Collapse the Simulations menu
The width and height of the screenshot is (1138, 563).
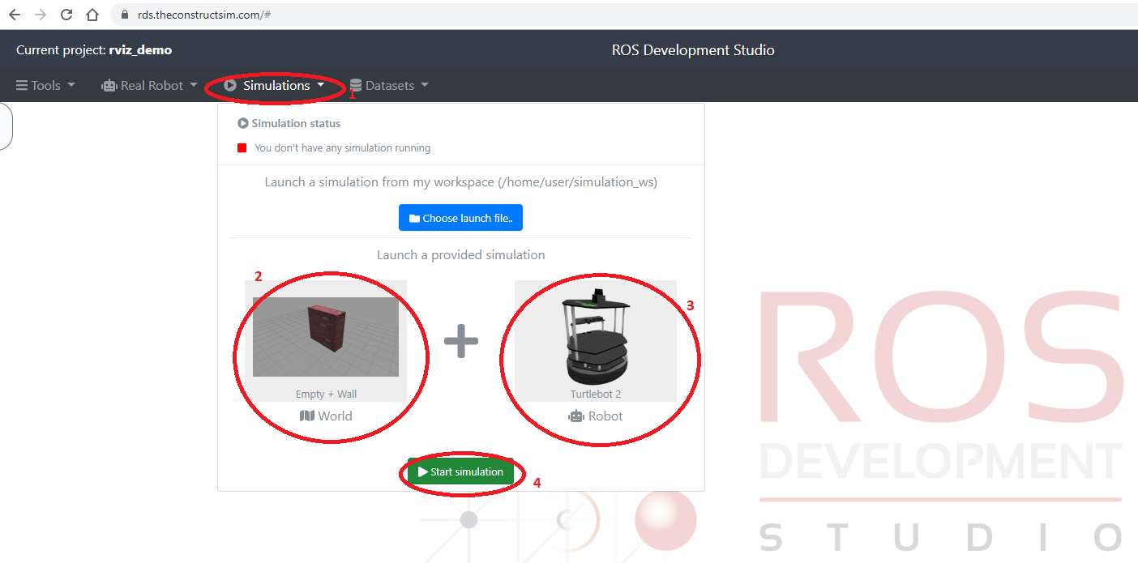(x=276, y=85)
